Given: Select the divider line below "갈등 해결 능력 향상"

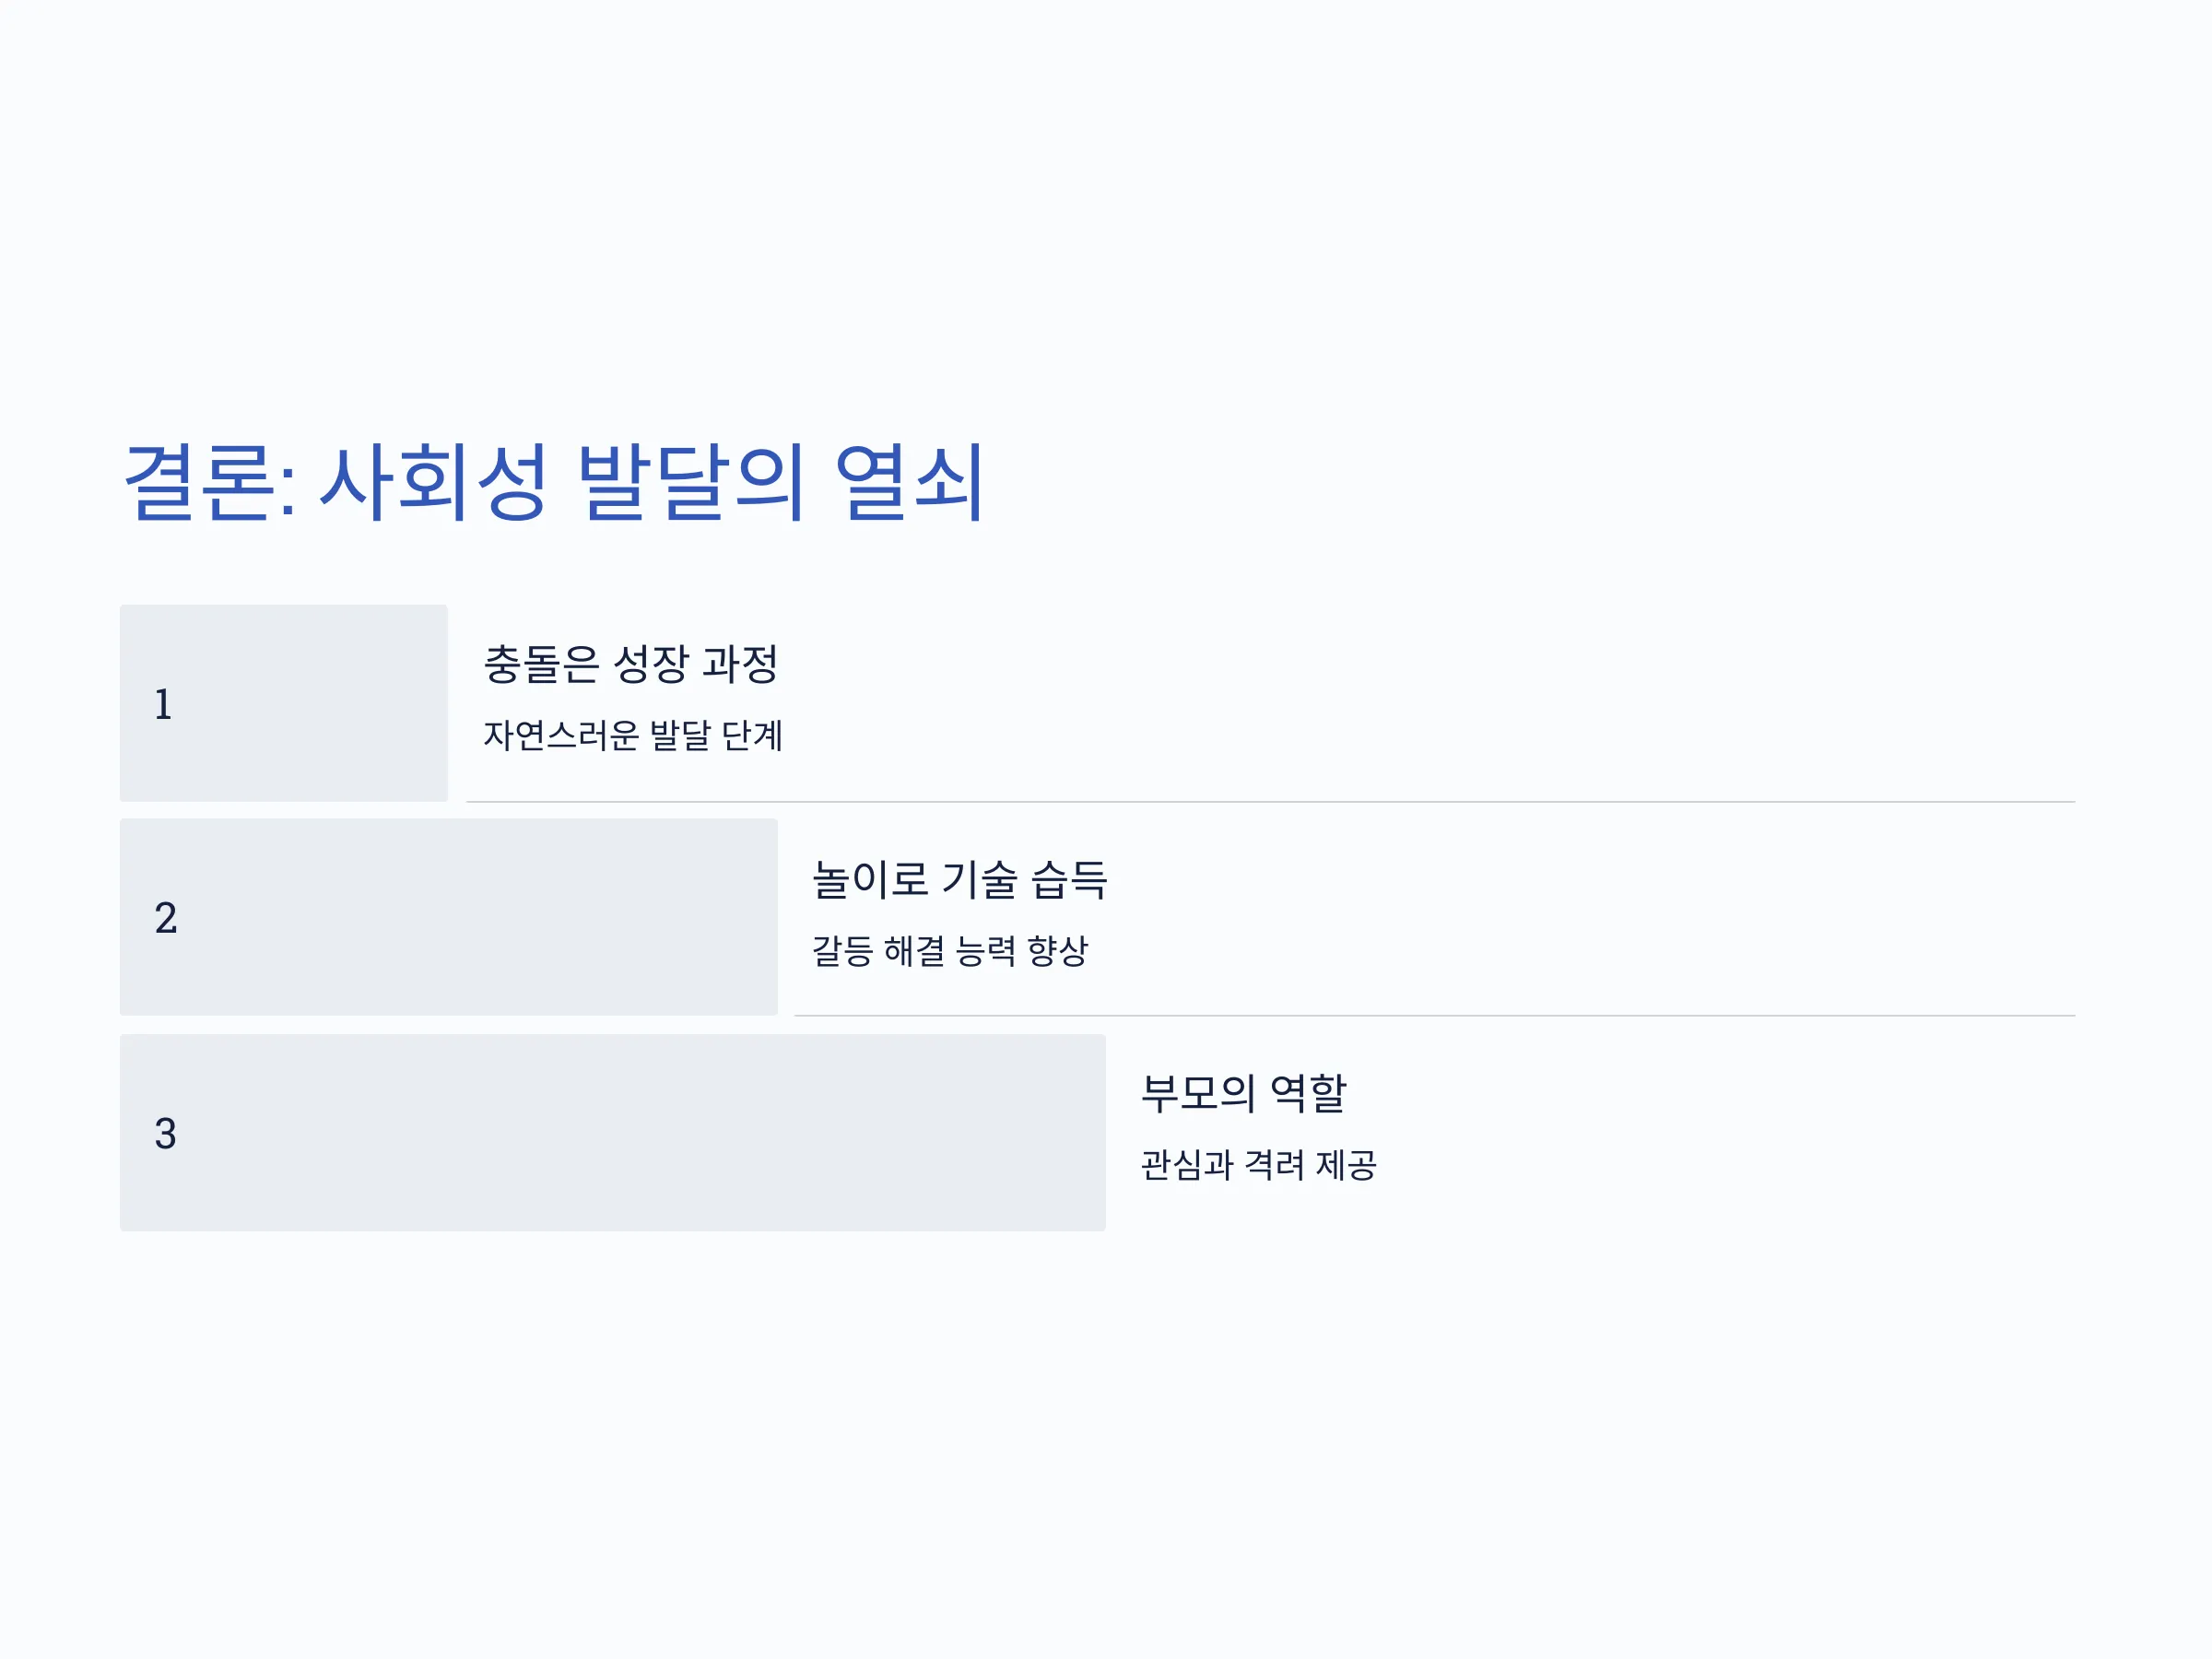Looking at the screenshot, I should click(x=1435, y=1016).
